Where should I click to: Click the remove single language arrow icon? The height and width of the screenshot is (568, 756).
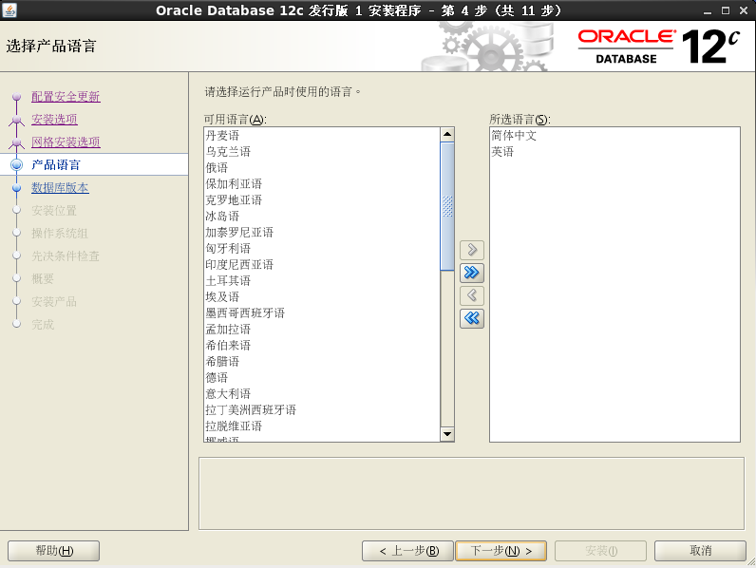[x=471, y=295]
